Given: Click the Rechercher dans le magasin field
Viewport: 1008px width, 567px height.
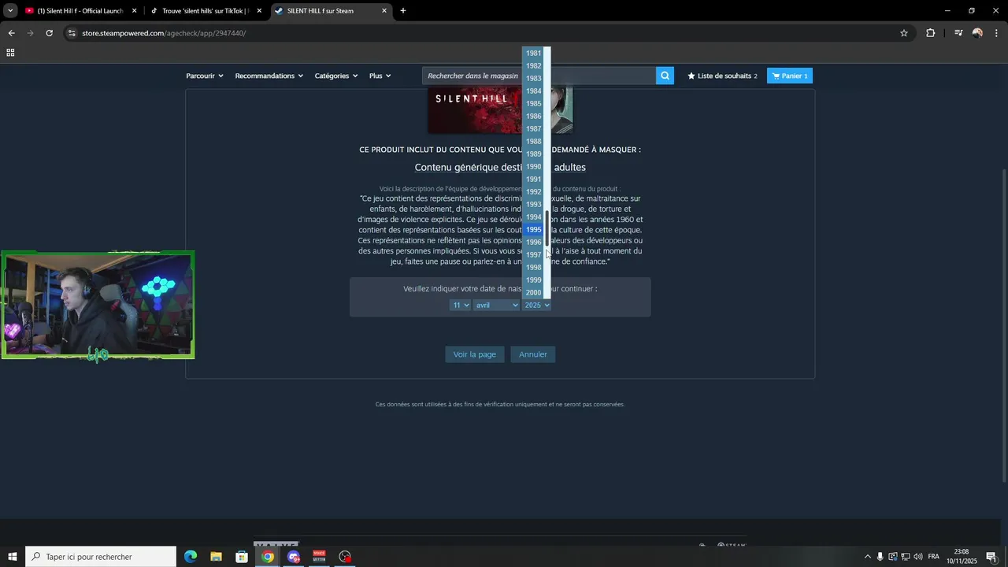Looking at the screenshot, I should tap(539, 76).
